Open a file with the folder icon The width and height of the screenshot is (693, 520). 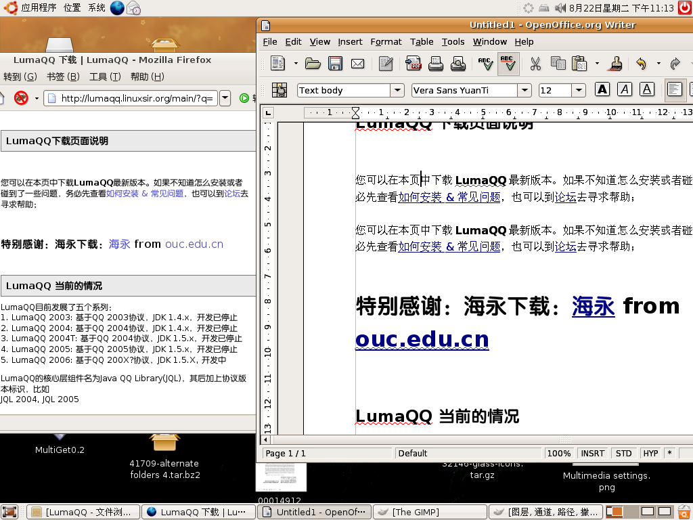point(313,64)
